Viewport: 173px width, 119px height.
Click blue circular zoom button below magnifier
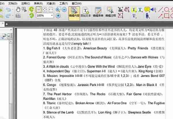pyautogui.click(x=58, y=16)
